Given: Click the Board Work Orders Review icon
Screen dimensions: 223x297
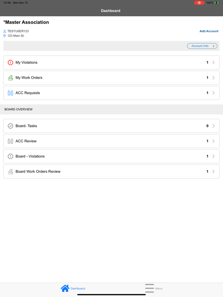Looking at the screenshot, I should (10, 171).
